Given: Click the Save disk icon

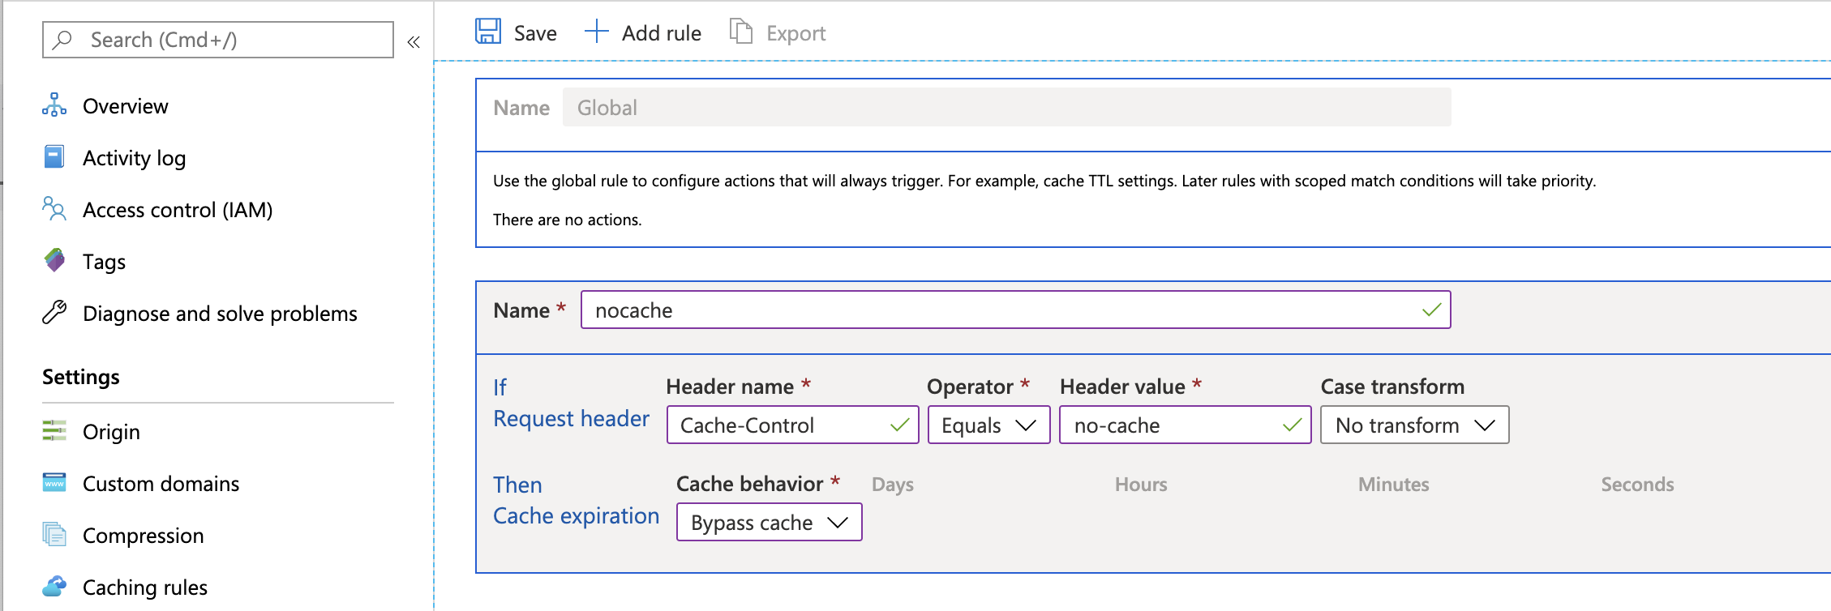Looking at the screenshot, I should (488, 32).
